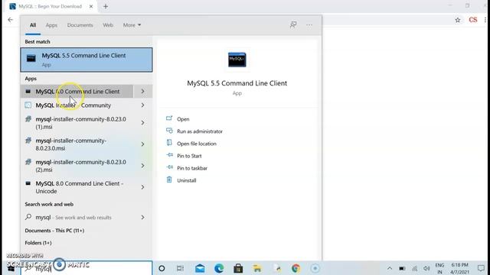Open Microsoft Store from the taskbar

click(238, 268)
